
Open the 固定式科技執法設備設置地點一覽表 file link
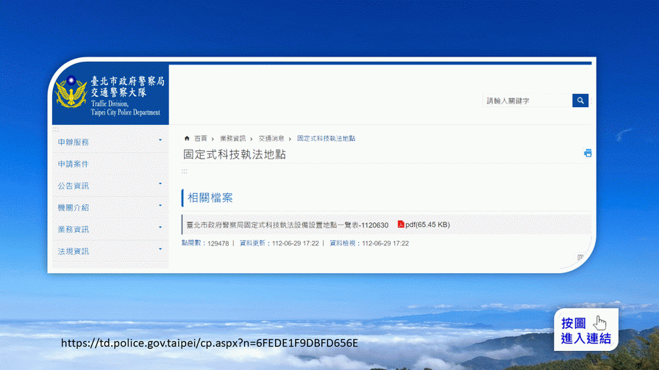click(287, 225)
